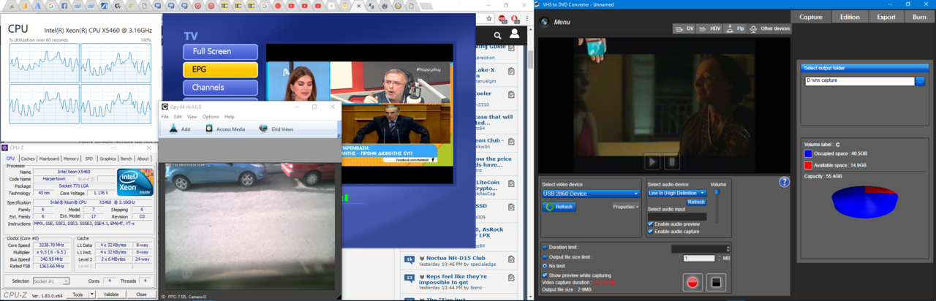Switch to the Burn tab
This screenshot has width=936, height=301.
click(x=919, y=17)
